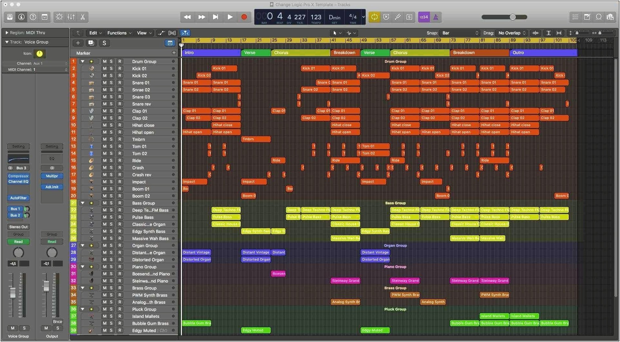Open the tempo display 123
This screenshot has height=342, width=620.
pos(316,18)
